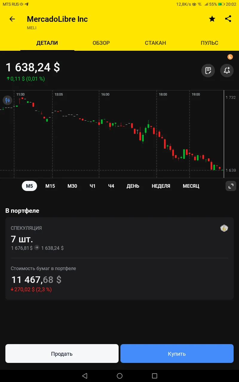This screenshot has height=382, width=239.
Task: Tap the 1 638 price axis label
Action: pos(231,170)
